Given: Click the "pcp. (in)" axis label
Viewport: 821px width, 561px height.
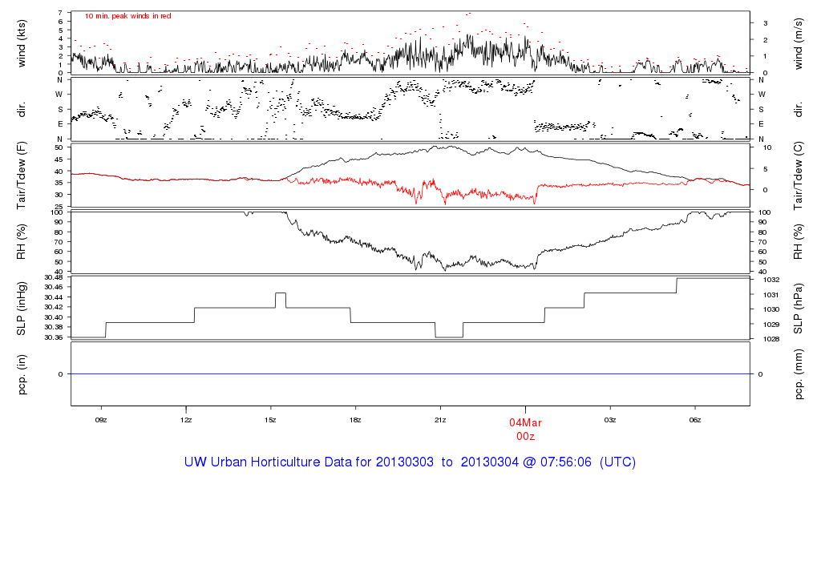Looking at the screenshot, I should point(22,374).
